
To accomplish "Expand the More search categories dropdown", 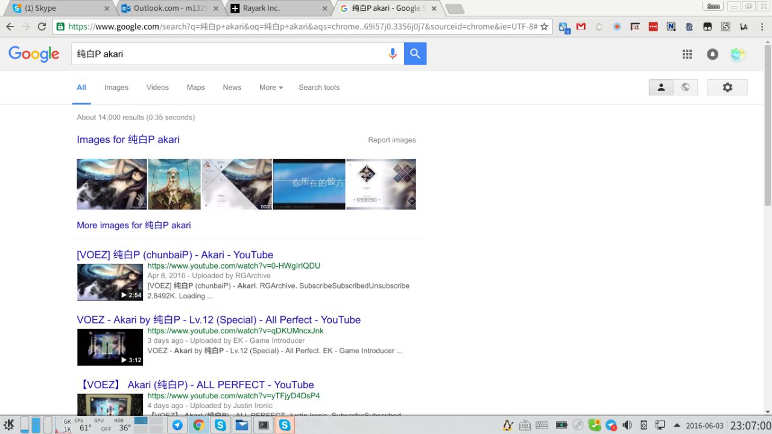I will click(x=271, y=88).
